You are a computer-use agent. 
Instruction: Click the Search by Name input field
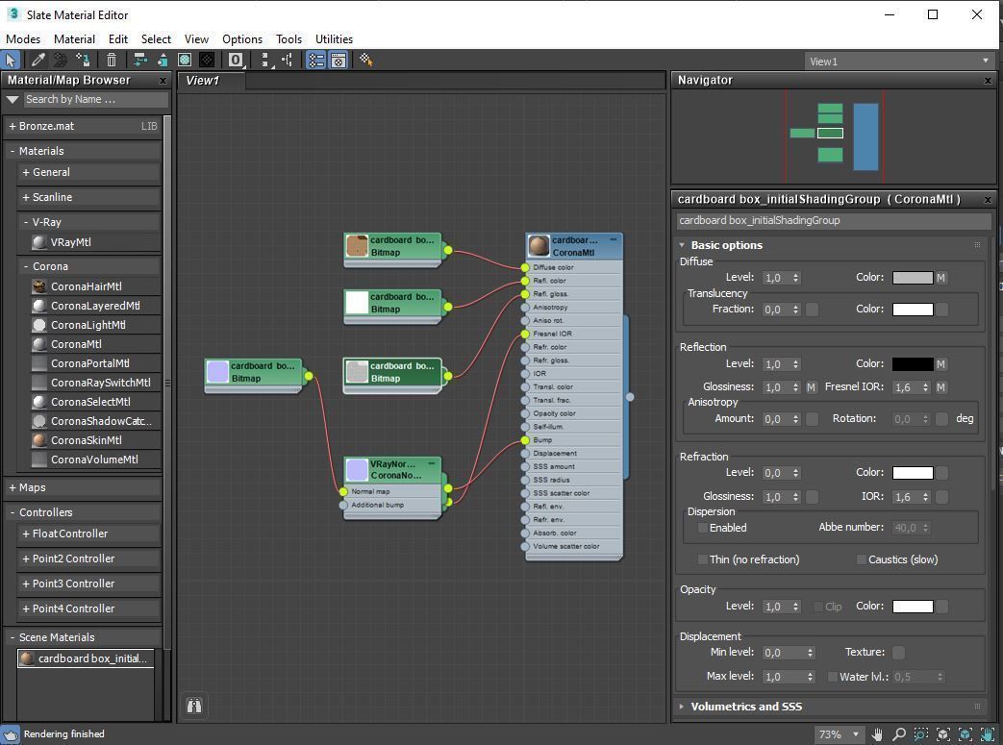[96, 100]
